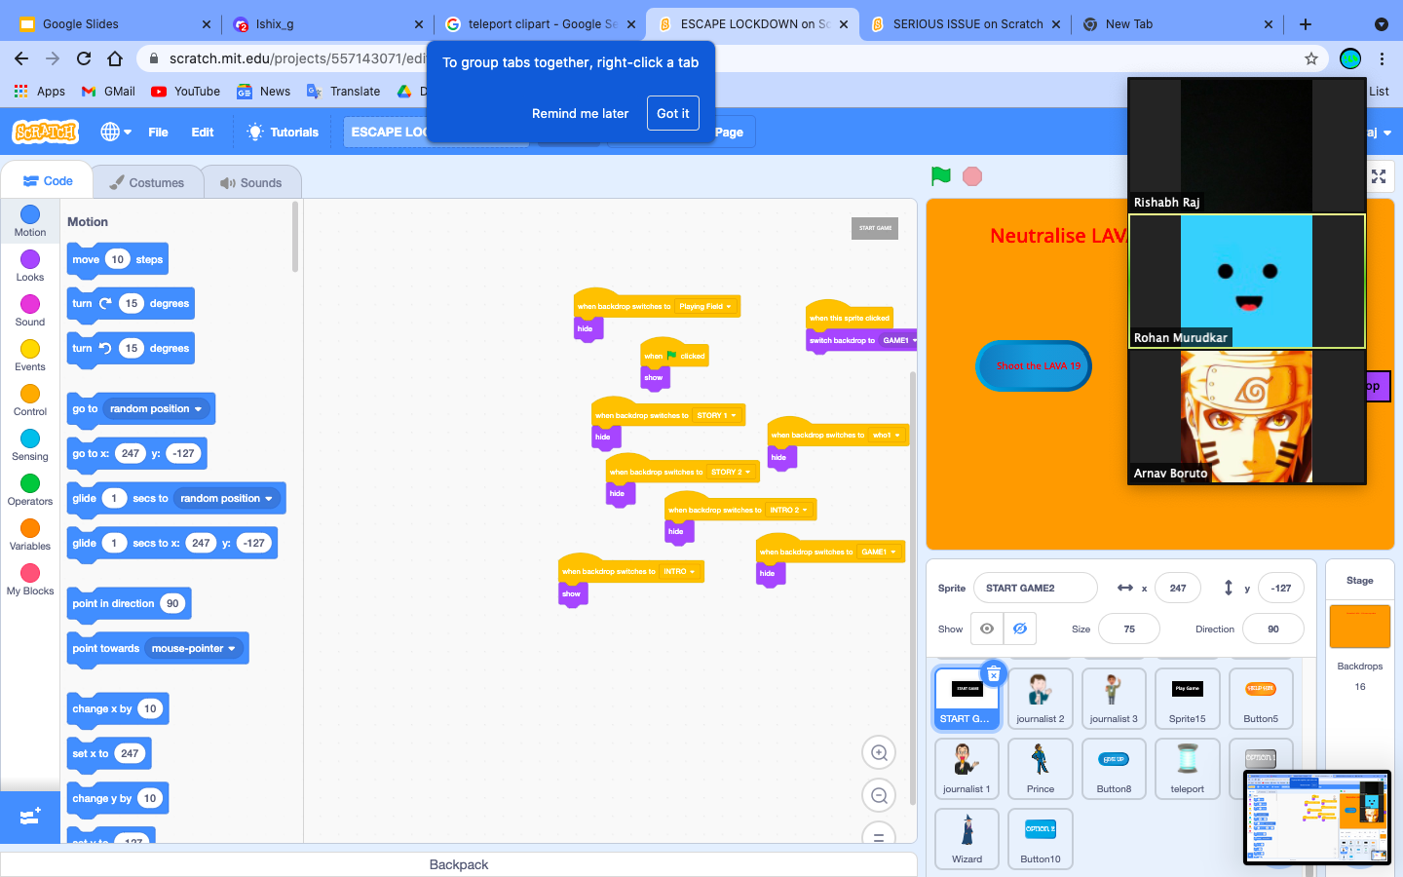Click the red stop sign button
1403x877 pixels.
971,176
